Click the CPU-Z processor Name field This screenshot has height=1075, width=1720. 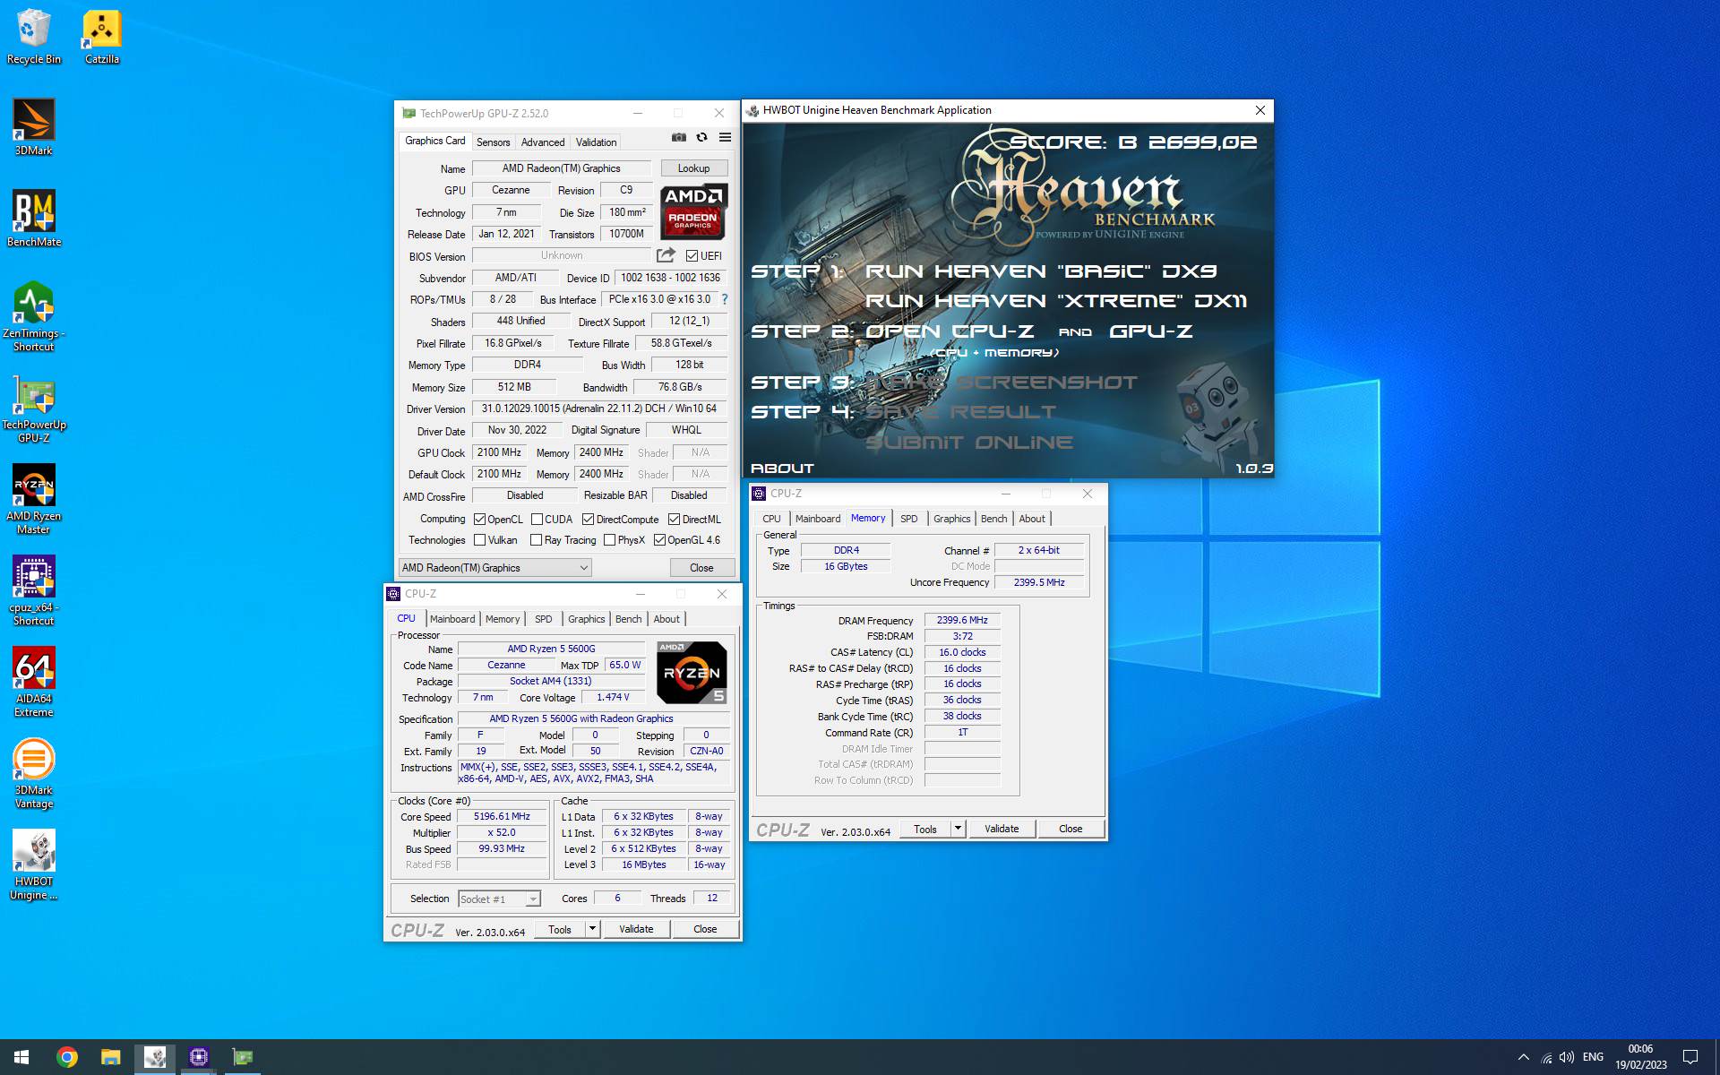point(551,649)
